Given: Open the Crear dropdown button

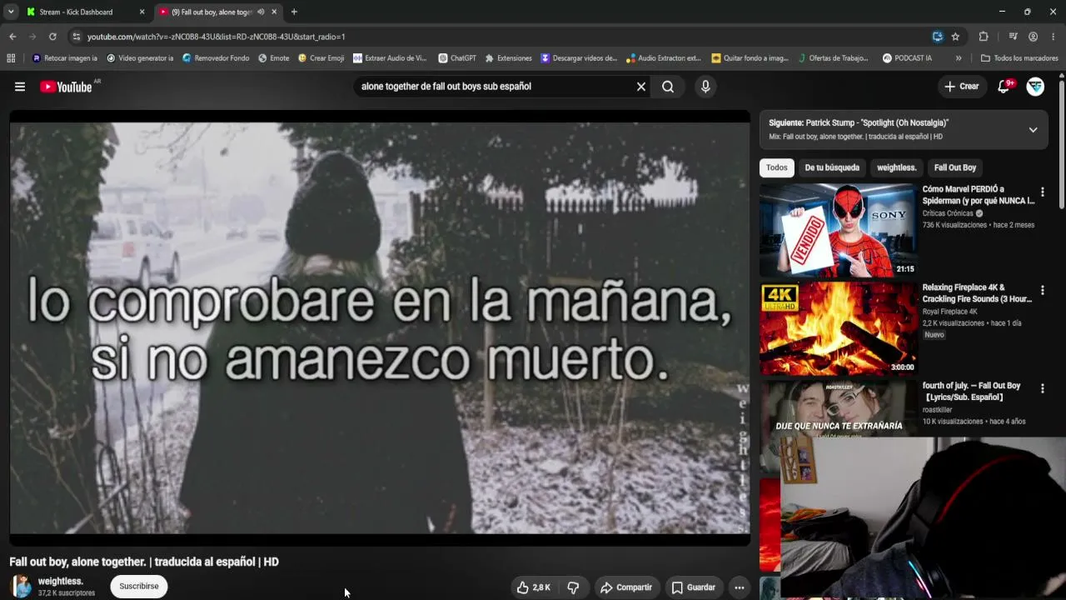Looking at the screenshot, I should [962, 87].
